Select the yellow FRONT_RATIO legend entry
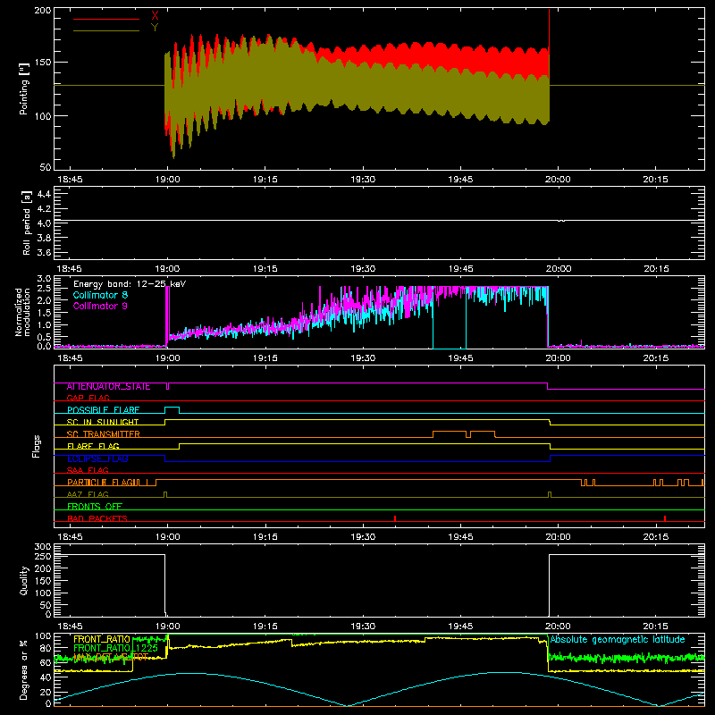The height and width of the screenshot is (715, 715). (102, 639)
